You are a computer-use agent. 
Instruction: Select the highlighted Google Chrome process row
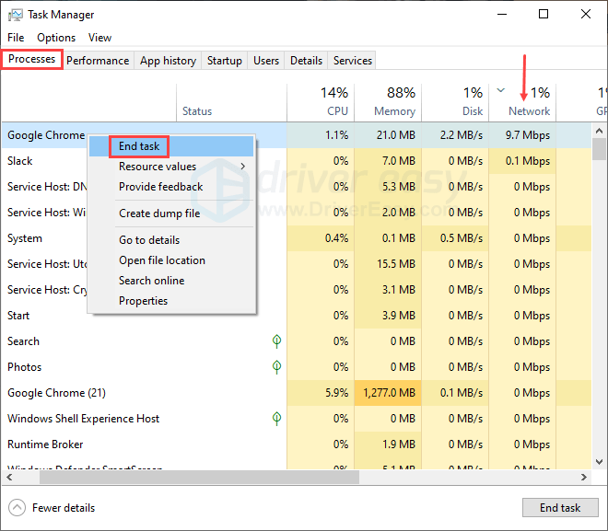click(297, 135)
